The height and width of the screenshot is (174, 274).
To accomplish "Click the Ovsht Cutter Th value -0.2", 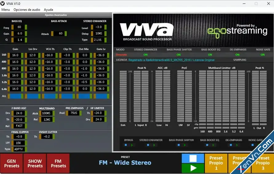I will pyautogui.click(x=47, y=136).
